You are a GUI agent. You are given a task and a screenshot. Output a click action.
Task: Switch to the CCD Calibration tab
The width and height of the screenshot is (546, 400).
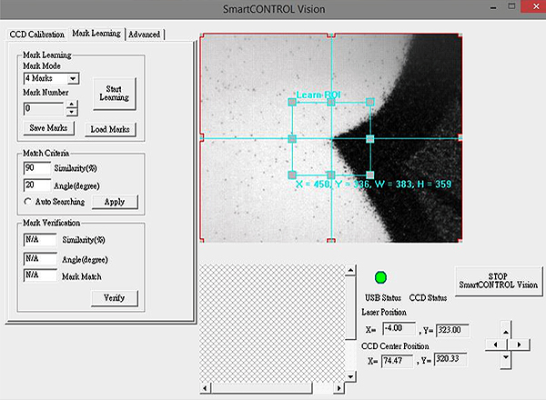click(x=36, y=34)
